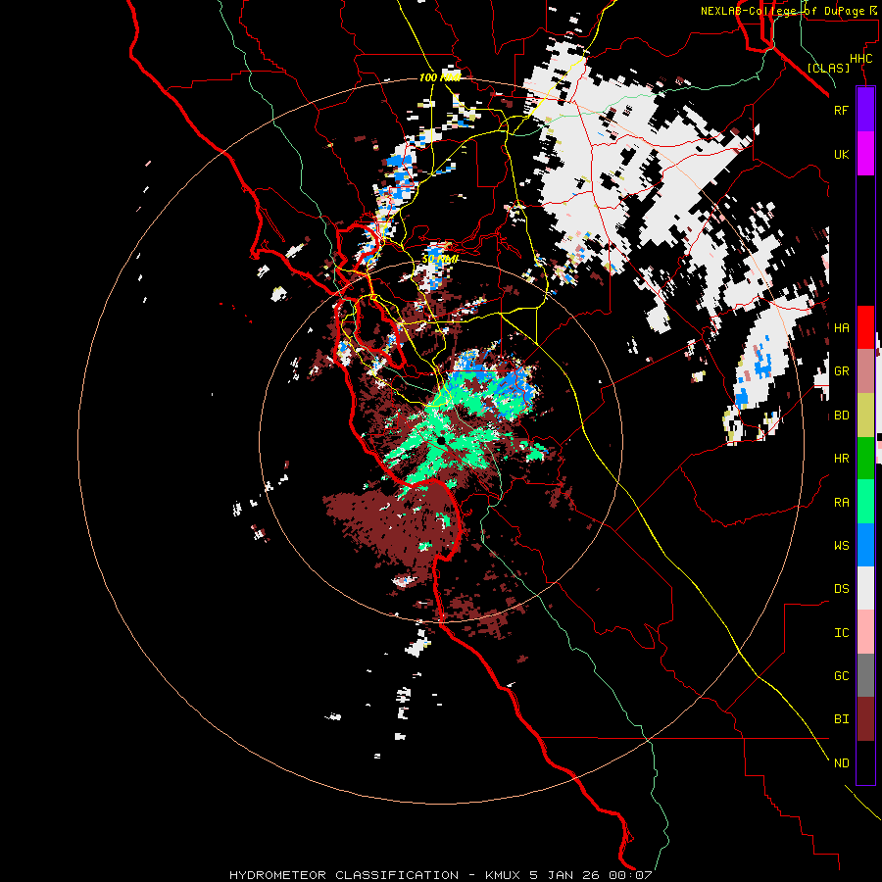Click the UK legend label

click(841, 154)
